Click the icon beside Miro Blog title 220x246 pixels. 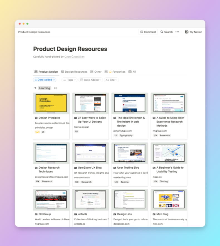(x=154, y=214)
